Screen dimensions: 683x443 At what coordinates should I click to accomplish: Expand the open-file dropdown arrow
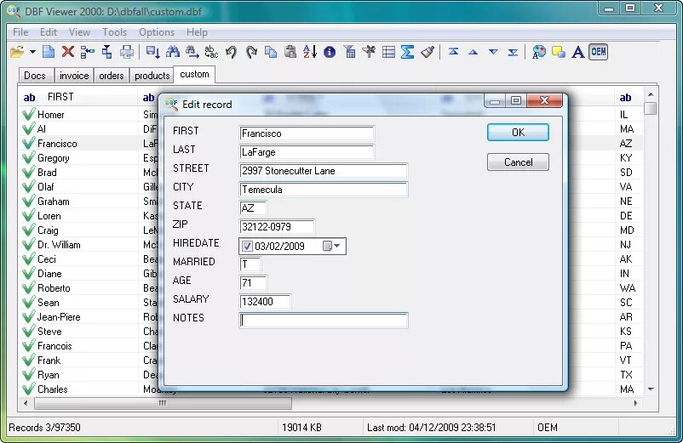point(32,52)
